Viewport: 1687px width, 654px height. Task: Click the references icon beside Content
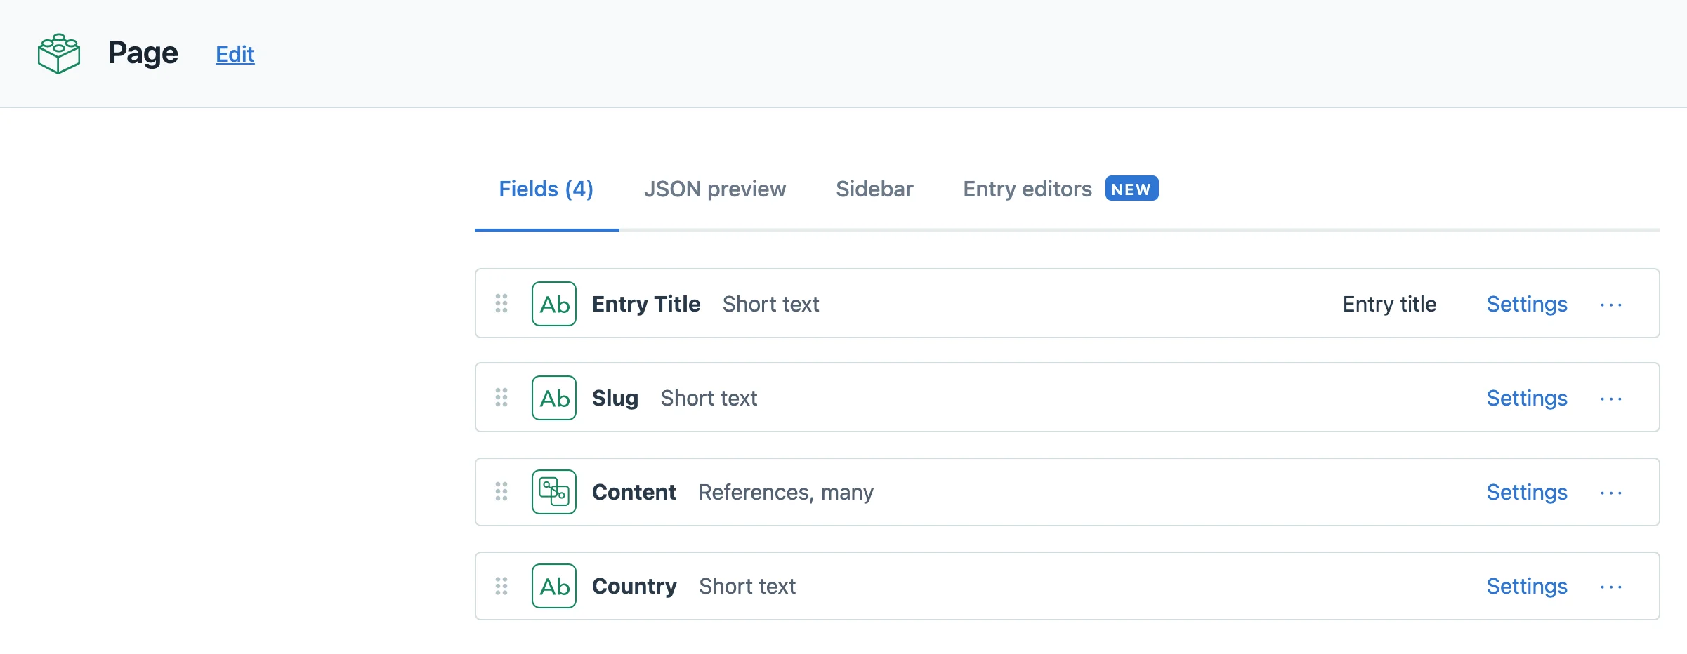pyautogui.click(x=553, y=492)
